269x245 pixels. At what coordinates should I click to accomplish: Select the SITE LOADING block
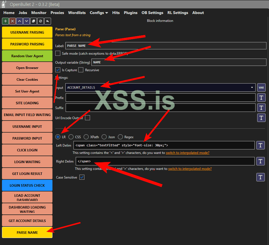click(x=27, y=103)
